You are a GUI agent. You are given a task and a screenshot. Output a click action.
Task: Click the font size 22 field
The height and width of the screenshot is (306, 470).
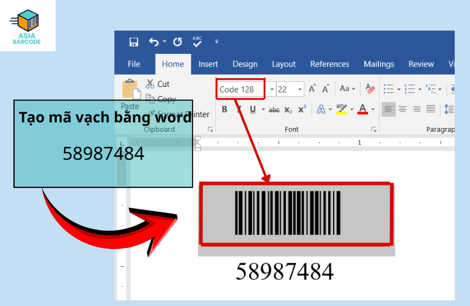pos(286,89)
